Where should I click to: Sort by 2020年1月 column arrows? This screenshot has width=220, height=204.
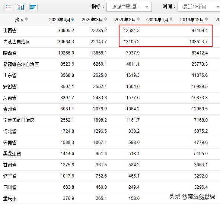171,19
